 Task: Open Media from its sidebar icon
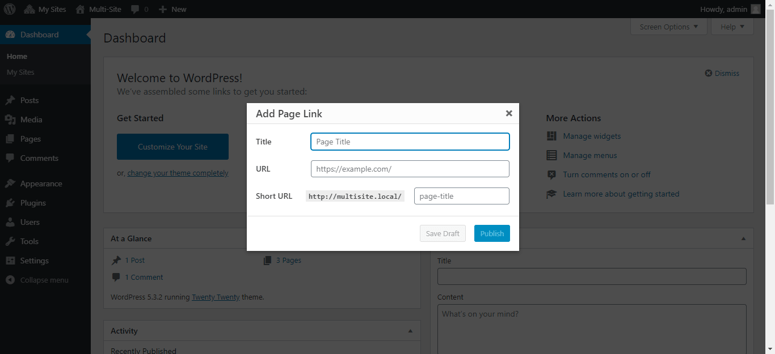pos(10,120)
